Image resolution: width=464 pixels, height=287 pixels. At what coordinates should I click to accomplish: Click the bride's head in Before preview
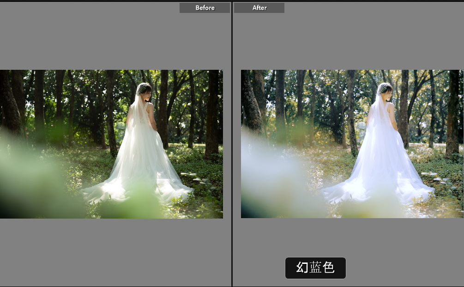coord(144,90)
